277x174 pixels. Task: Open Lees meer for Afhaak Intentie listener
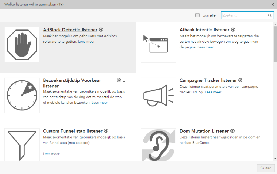[x=206, y=47]
